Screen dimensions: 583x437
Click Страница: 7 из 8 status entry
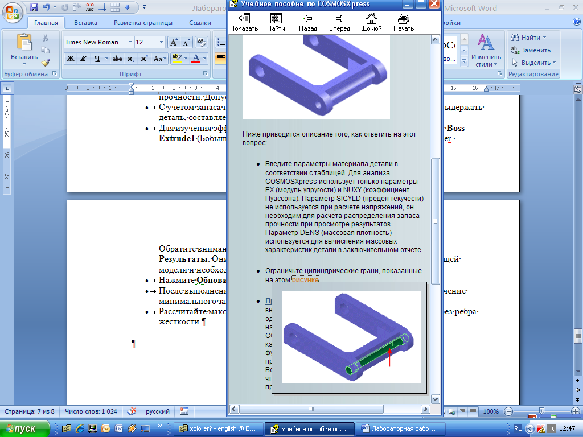pyautogui.click(x=30, y=411)
